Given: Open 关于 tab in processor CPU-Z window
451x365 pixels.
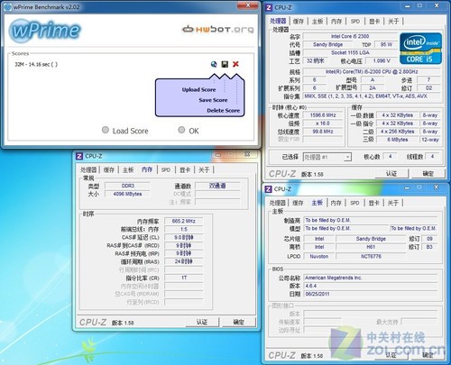Looking at the screenshot, I should pos(393,22).
